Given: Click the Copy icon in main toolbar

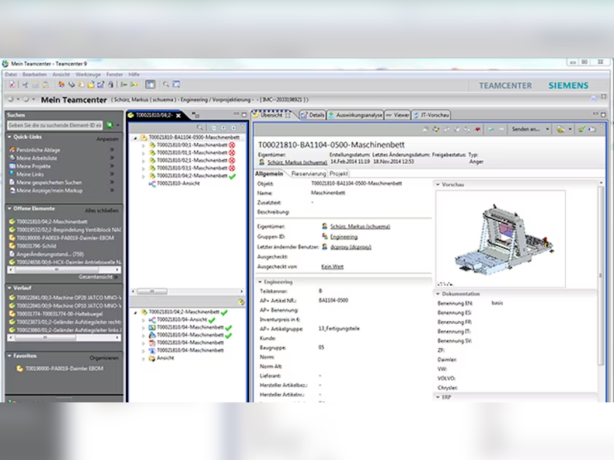Looking at the screenshot, I should [35, 84].
